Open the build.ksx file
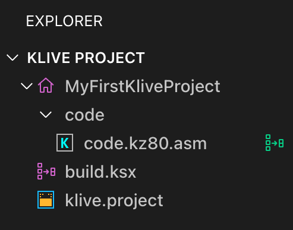Screen dimensions: 293x230 click(100, 172)
